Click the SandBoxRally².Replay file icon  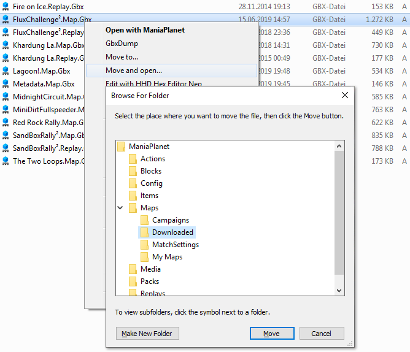click(6, 148)
